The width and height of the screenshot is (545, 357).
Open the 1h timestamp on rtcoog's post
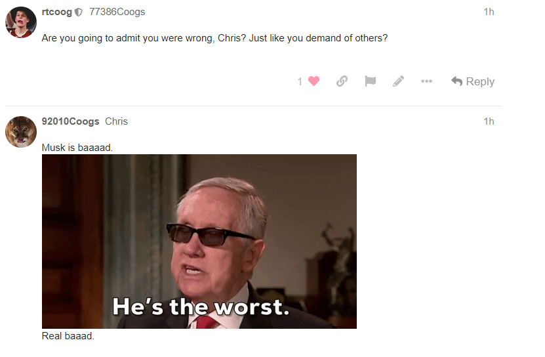click(x=489, y=12)
